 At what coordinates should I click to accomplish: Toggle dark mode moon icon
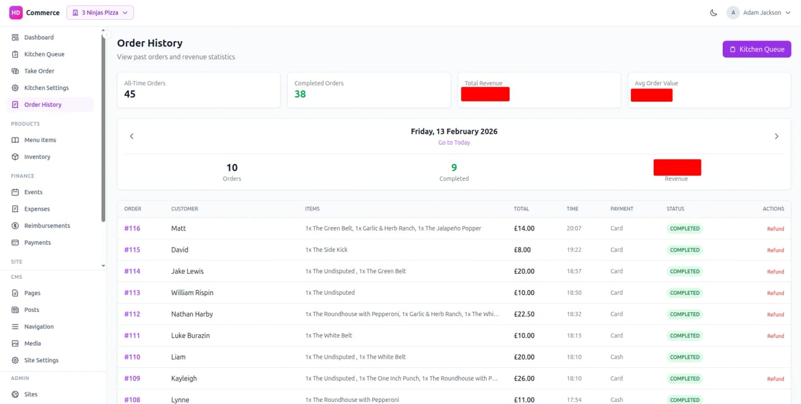point(713,13)
